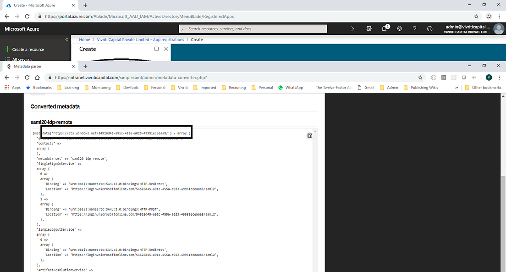Reload the Metadata parser page
This screenshot has width=506, height=272.
point(27,77)
